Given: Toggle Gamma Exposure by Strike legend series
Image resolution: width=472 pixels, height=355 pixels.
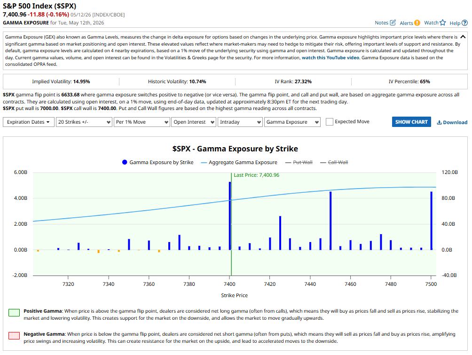Looking at the screenshot, I should pos(158,162).
